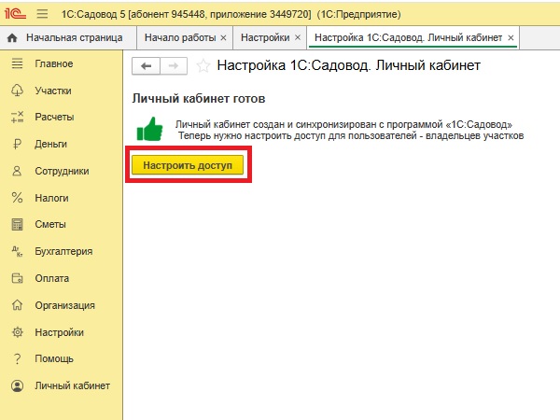The width and height of the screenshot is (560, 420).
Task: Open the Настройки sidebar section
Action: pyautogui.click(x=60, y=332)
